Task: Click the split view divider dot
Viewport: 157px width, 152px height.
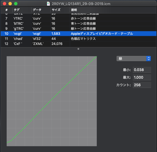Action: [78, 49]
